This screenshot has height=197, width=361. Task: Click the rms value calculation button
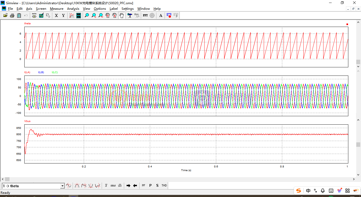coord(113,186)
